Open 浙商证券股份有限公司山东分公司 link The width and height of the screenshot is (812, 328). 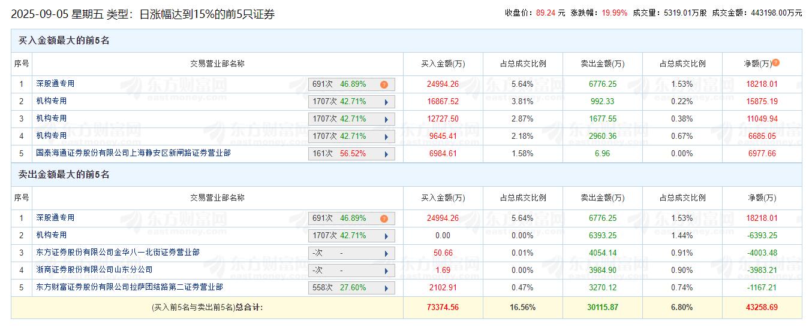[94, 270]
